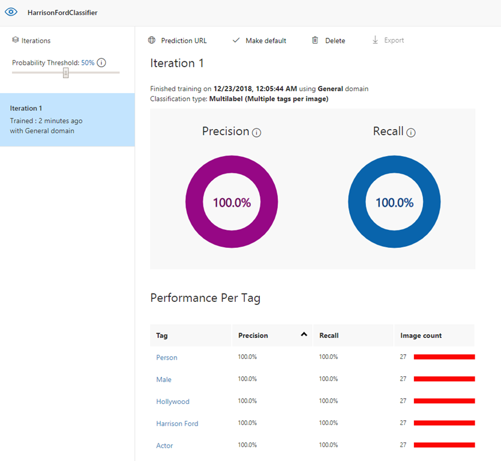Click the Probability Threshold info icon
The width and height of the screenshot is (501, 461).
pyautogui.click(x=101, y=62)
